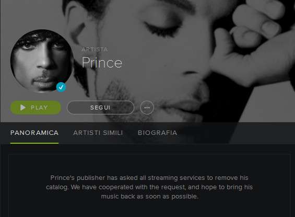Screen dimensions: 295x217
Task: Click the white play triangle icon
Action: [x=23, y=108]
